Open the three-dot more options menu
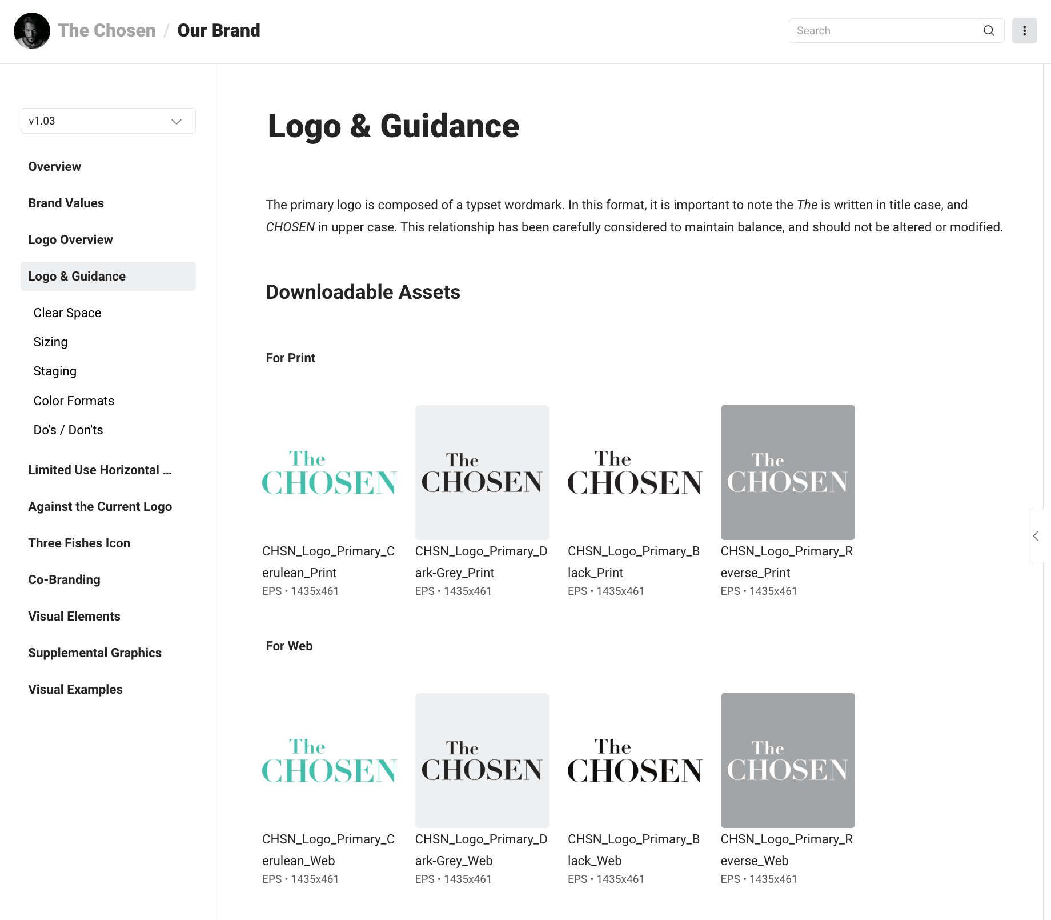Viewport: 1051px width, 920px height. coord(1024,31)
